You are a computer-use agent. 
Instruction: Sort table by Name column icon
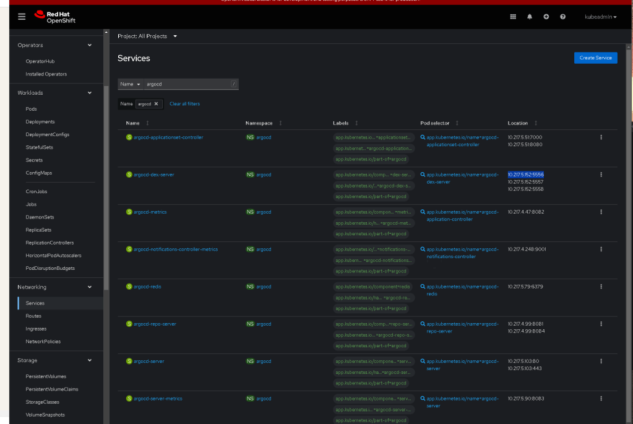(147, 123)
